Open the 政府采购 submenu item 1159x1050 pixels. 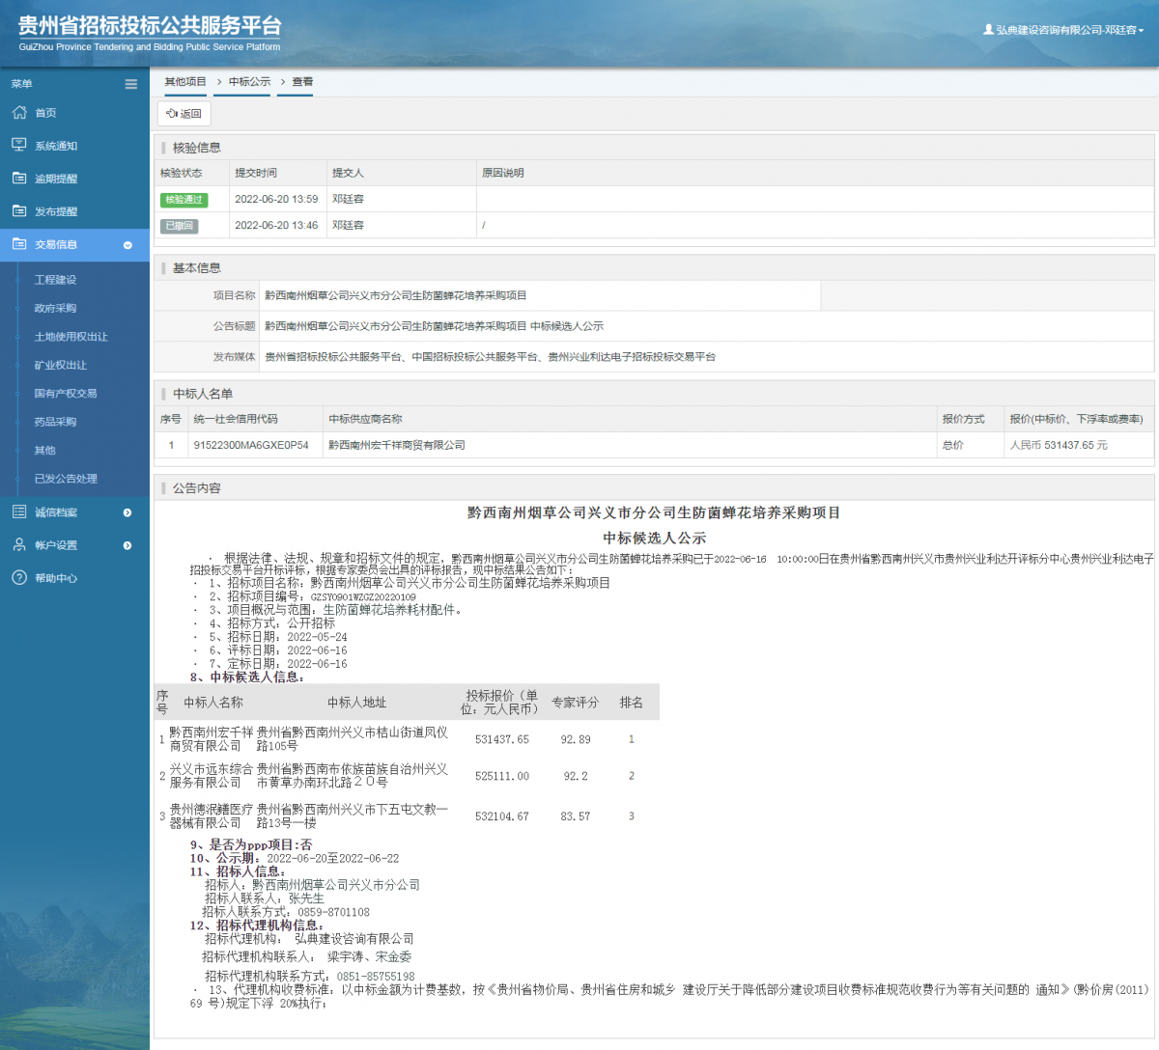[55, 308]
